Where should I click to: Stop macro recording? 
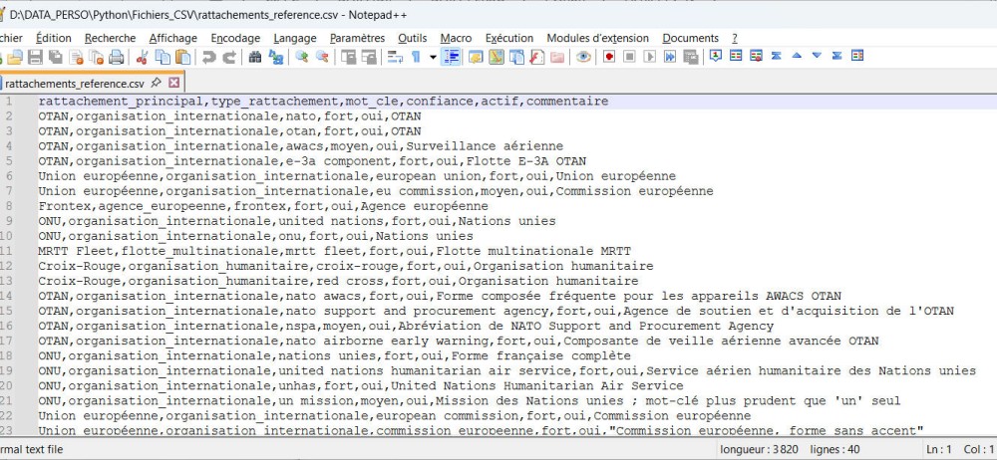pos(629,57)
